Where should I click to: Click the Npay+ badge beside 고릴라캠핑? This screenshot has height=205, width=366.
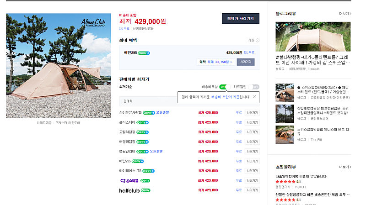point(143,132)
